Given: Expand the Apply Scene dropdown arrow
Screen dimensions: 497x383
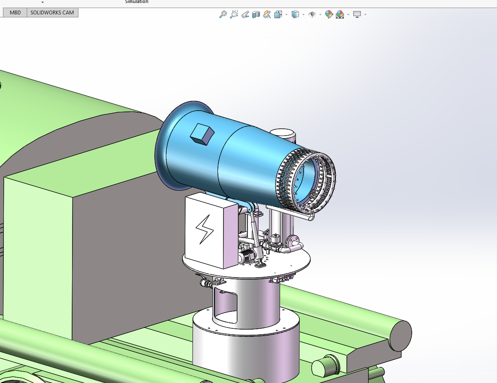Looking at the screenshot, I should (x=348, y=15).
